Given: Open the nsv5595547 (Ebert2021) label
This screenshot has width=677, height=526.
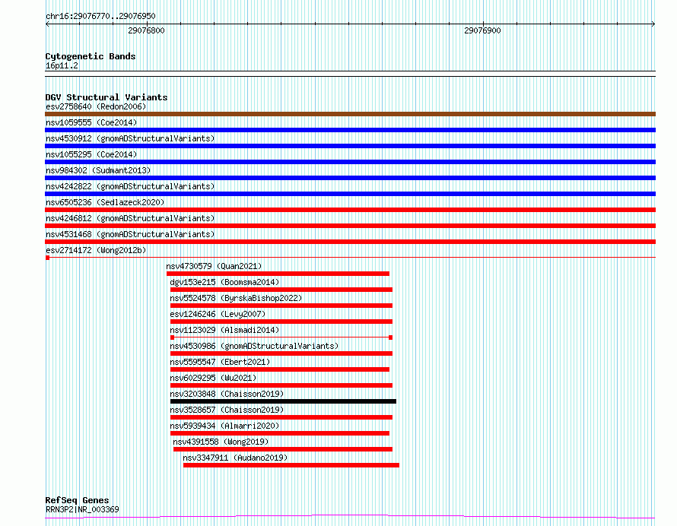Looking at the screenshot, I should tap(220, 362).
